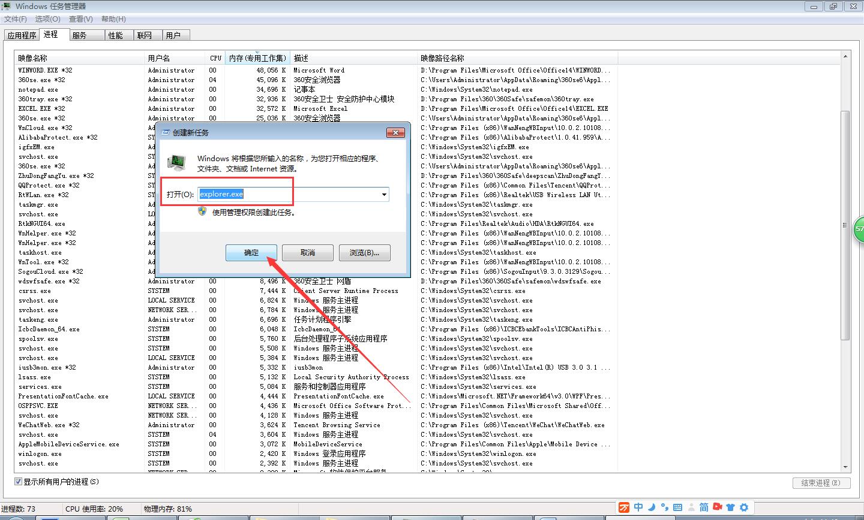Click the 结束进程 button
864x520 pixels.
[821, 483]
